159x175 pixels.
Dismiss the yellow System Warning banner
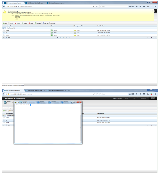click(x=152, y=11)
